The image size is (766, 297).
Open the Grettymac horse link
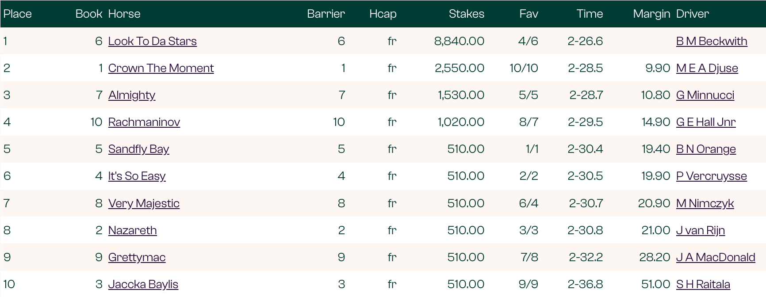pos(137,257)
